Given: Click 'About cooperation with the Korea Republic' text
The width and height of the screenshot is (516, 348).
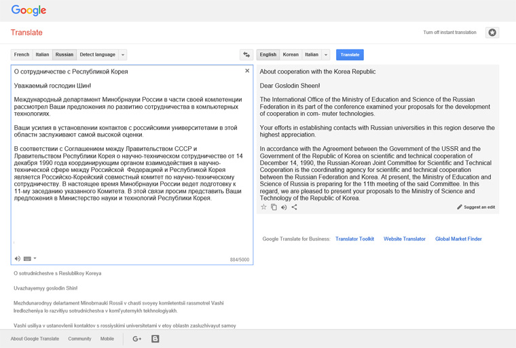Looking at the screenshot, I should pyautogui.click(x=318, y=71).
